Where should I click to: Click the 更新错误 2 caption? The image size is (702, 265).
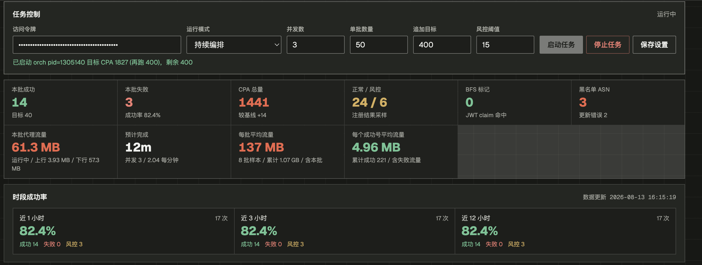tap(593, 115)
